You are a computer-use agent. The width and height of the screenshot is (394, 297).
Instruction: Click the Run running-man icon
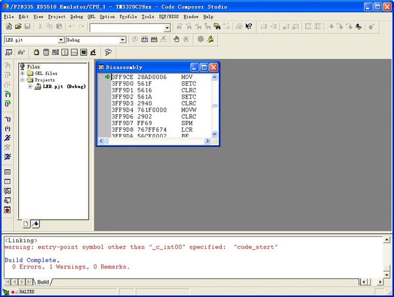coord(7,138)
